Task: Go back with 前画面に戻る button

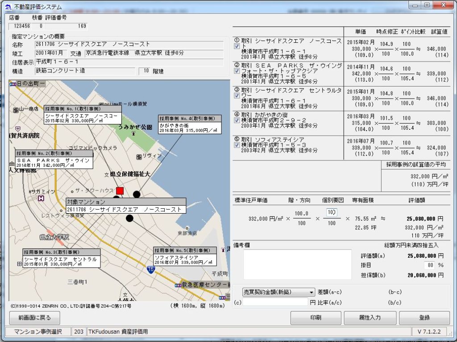Action: (34, 317)
